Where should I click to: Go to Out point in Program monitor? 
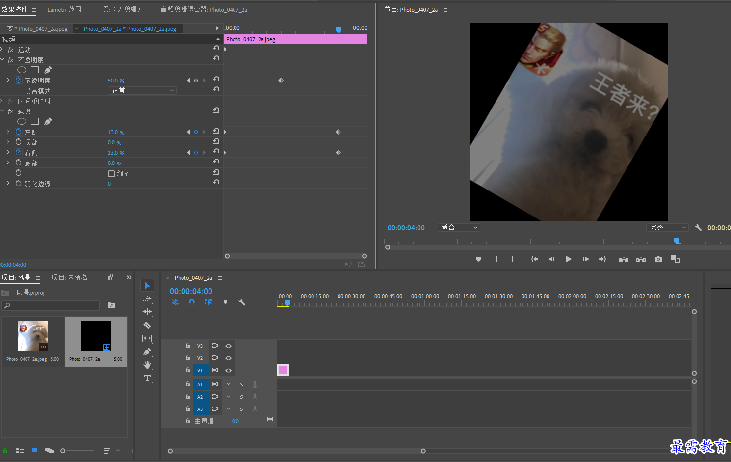602,259
